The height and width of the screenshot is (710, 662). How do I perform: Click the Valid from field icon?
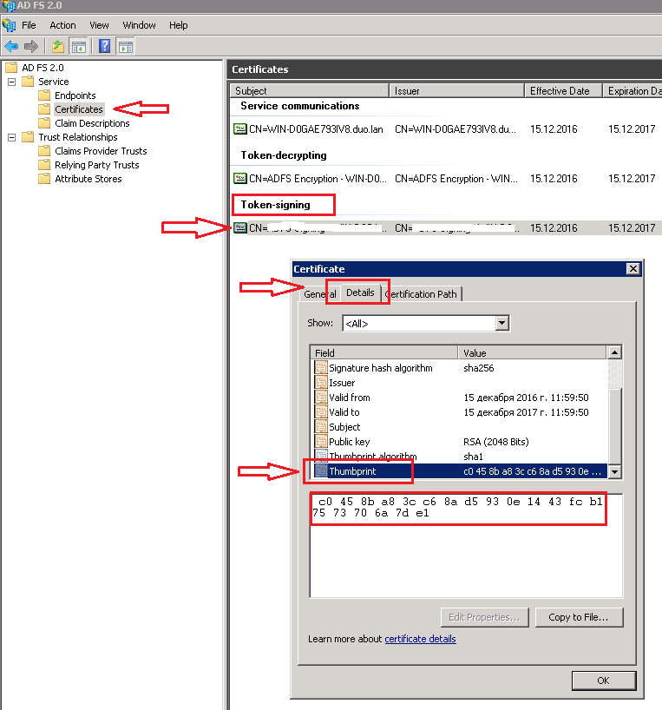(321, 398)
